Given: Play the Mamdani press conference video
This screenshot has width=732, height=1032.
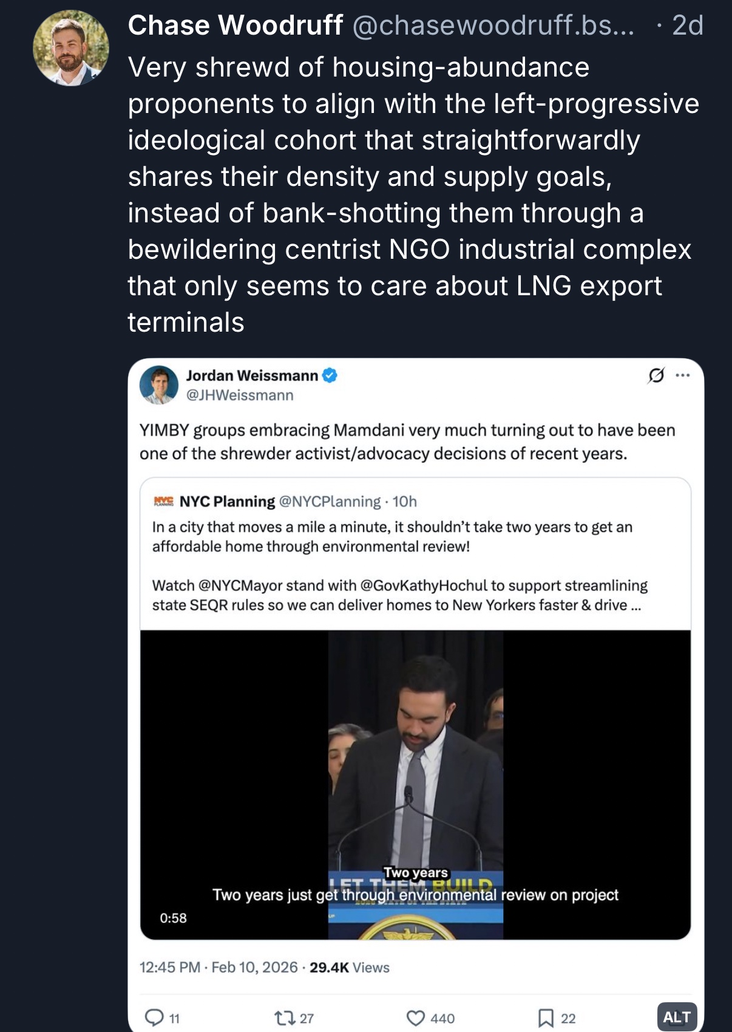Looking at the screenshot, I should (x=415, y=784).
